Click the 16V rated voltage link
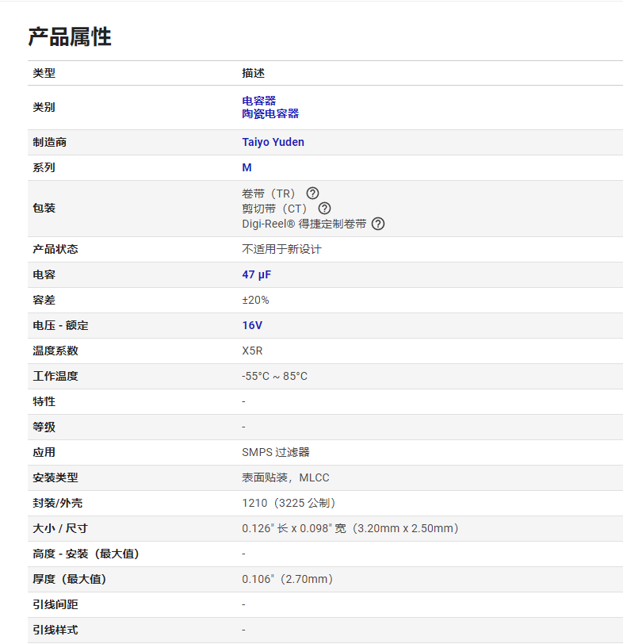623x644 pixels. pyautogui.click(x=252, y=325)
